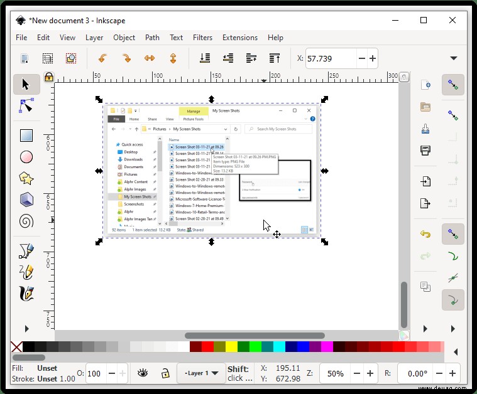
Task: Click the zoom percentage field
Action: coord(335,373)
